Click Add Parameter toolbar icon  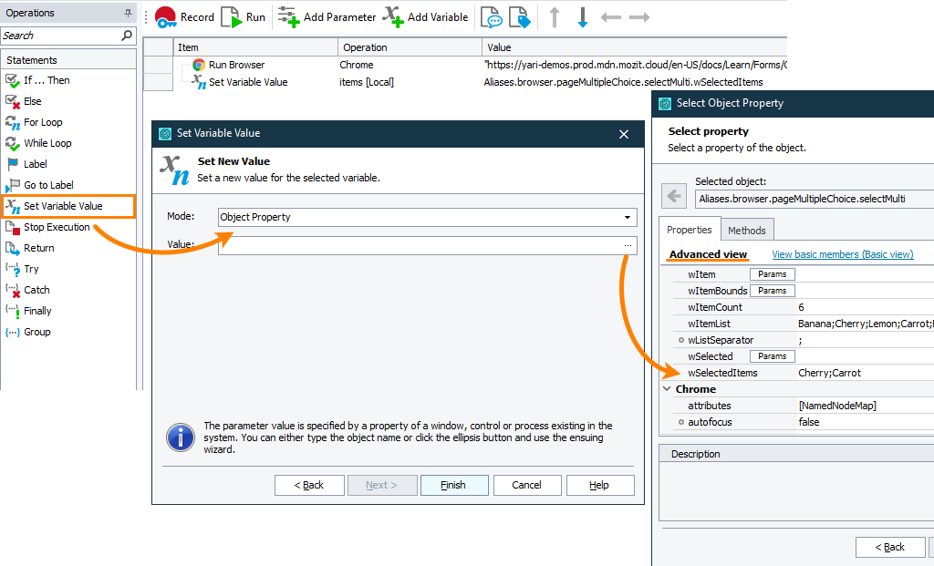point(326,16)
